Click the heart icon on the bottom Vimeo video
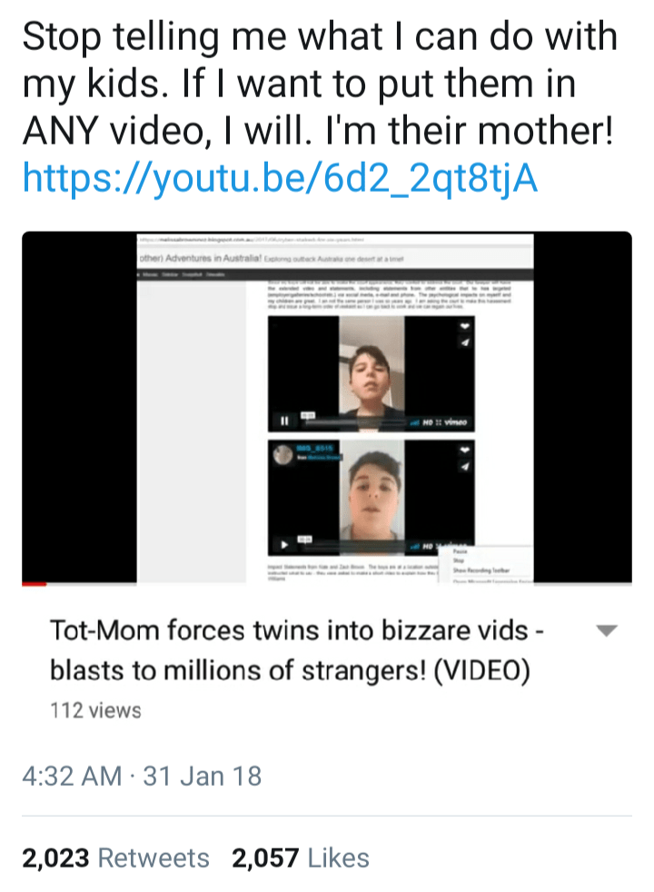 (465, 450)
